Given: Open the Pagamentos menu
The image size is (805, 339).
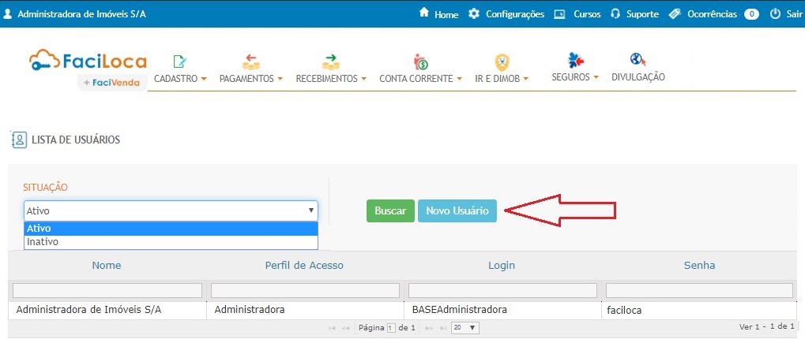Looking at the screenshot, I should (250, 79).
